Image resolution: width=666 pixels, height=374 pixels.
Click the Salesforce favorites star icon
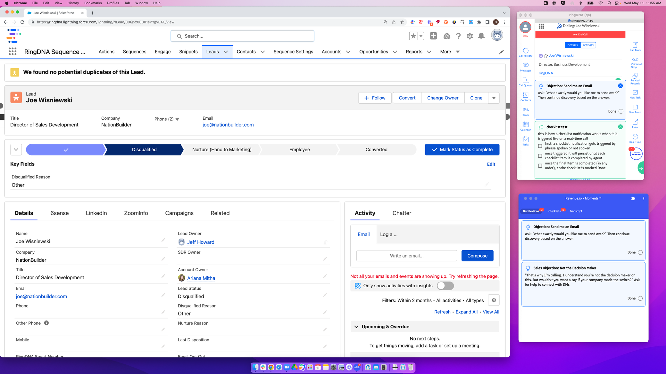pyautogui.click(x=413, y=36)
